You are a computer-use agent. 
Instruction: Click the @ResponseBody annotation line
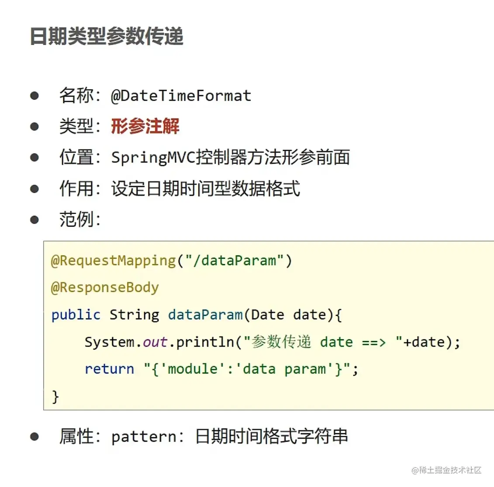coord(105,287)
